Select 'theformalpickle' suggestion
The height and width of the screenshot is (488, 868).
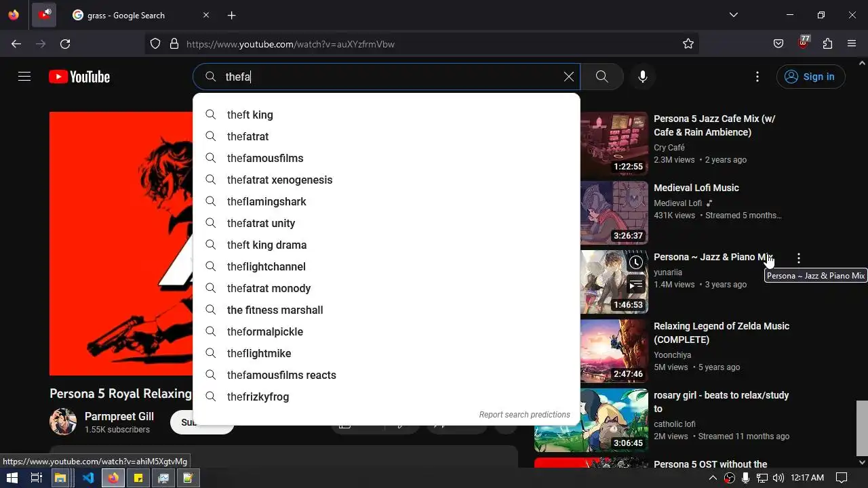point(387,331)
